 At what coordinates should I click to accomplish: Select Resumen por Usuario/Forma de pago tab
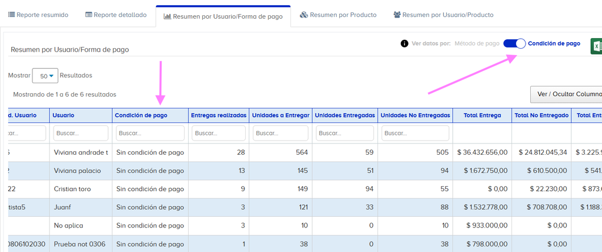pos(223,16)
